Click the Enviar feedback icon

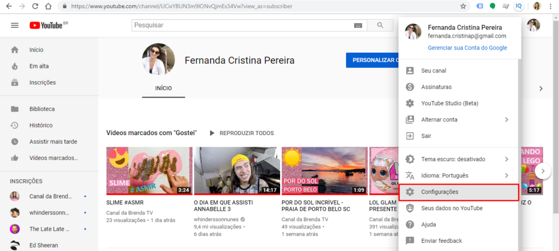[410, 241]
